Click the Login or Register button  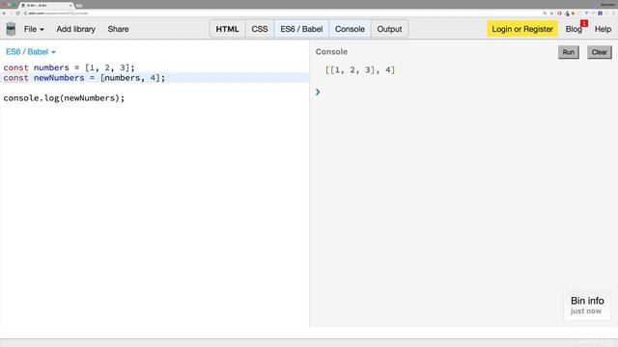click(x=522, y=29)
